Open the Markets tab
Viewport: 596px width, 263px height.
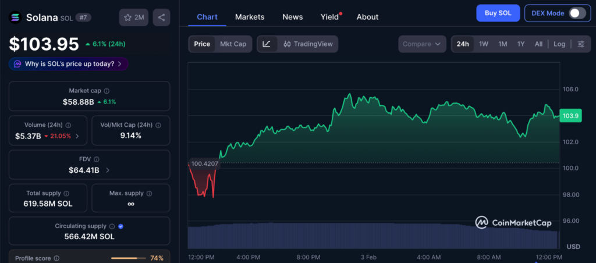point(249,17)
